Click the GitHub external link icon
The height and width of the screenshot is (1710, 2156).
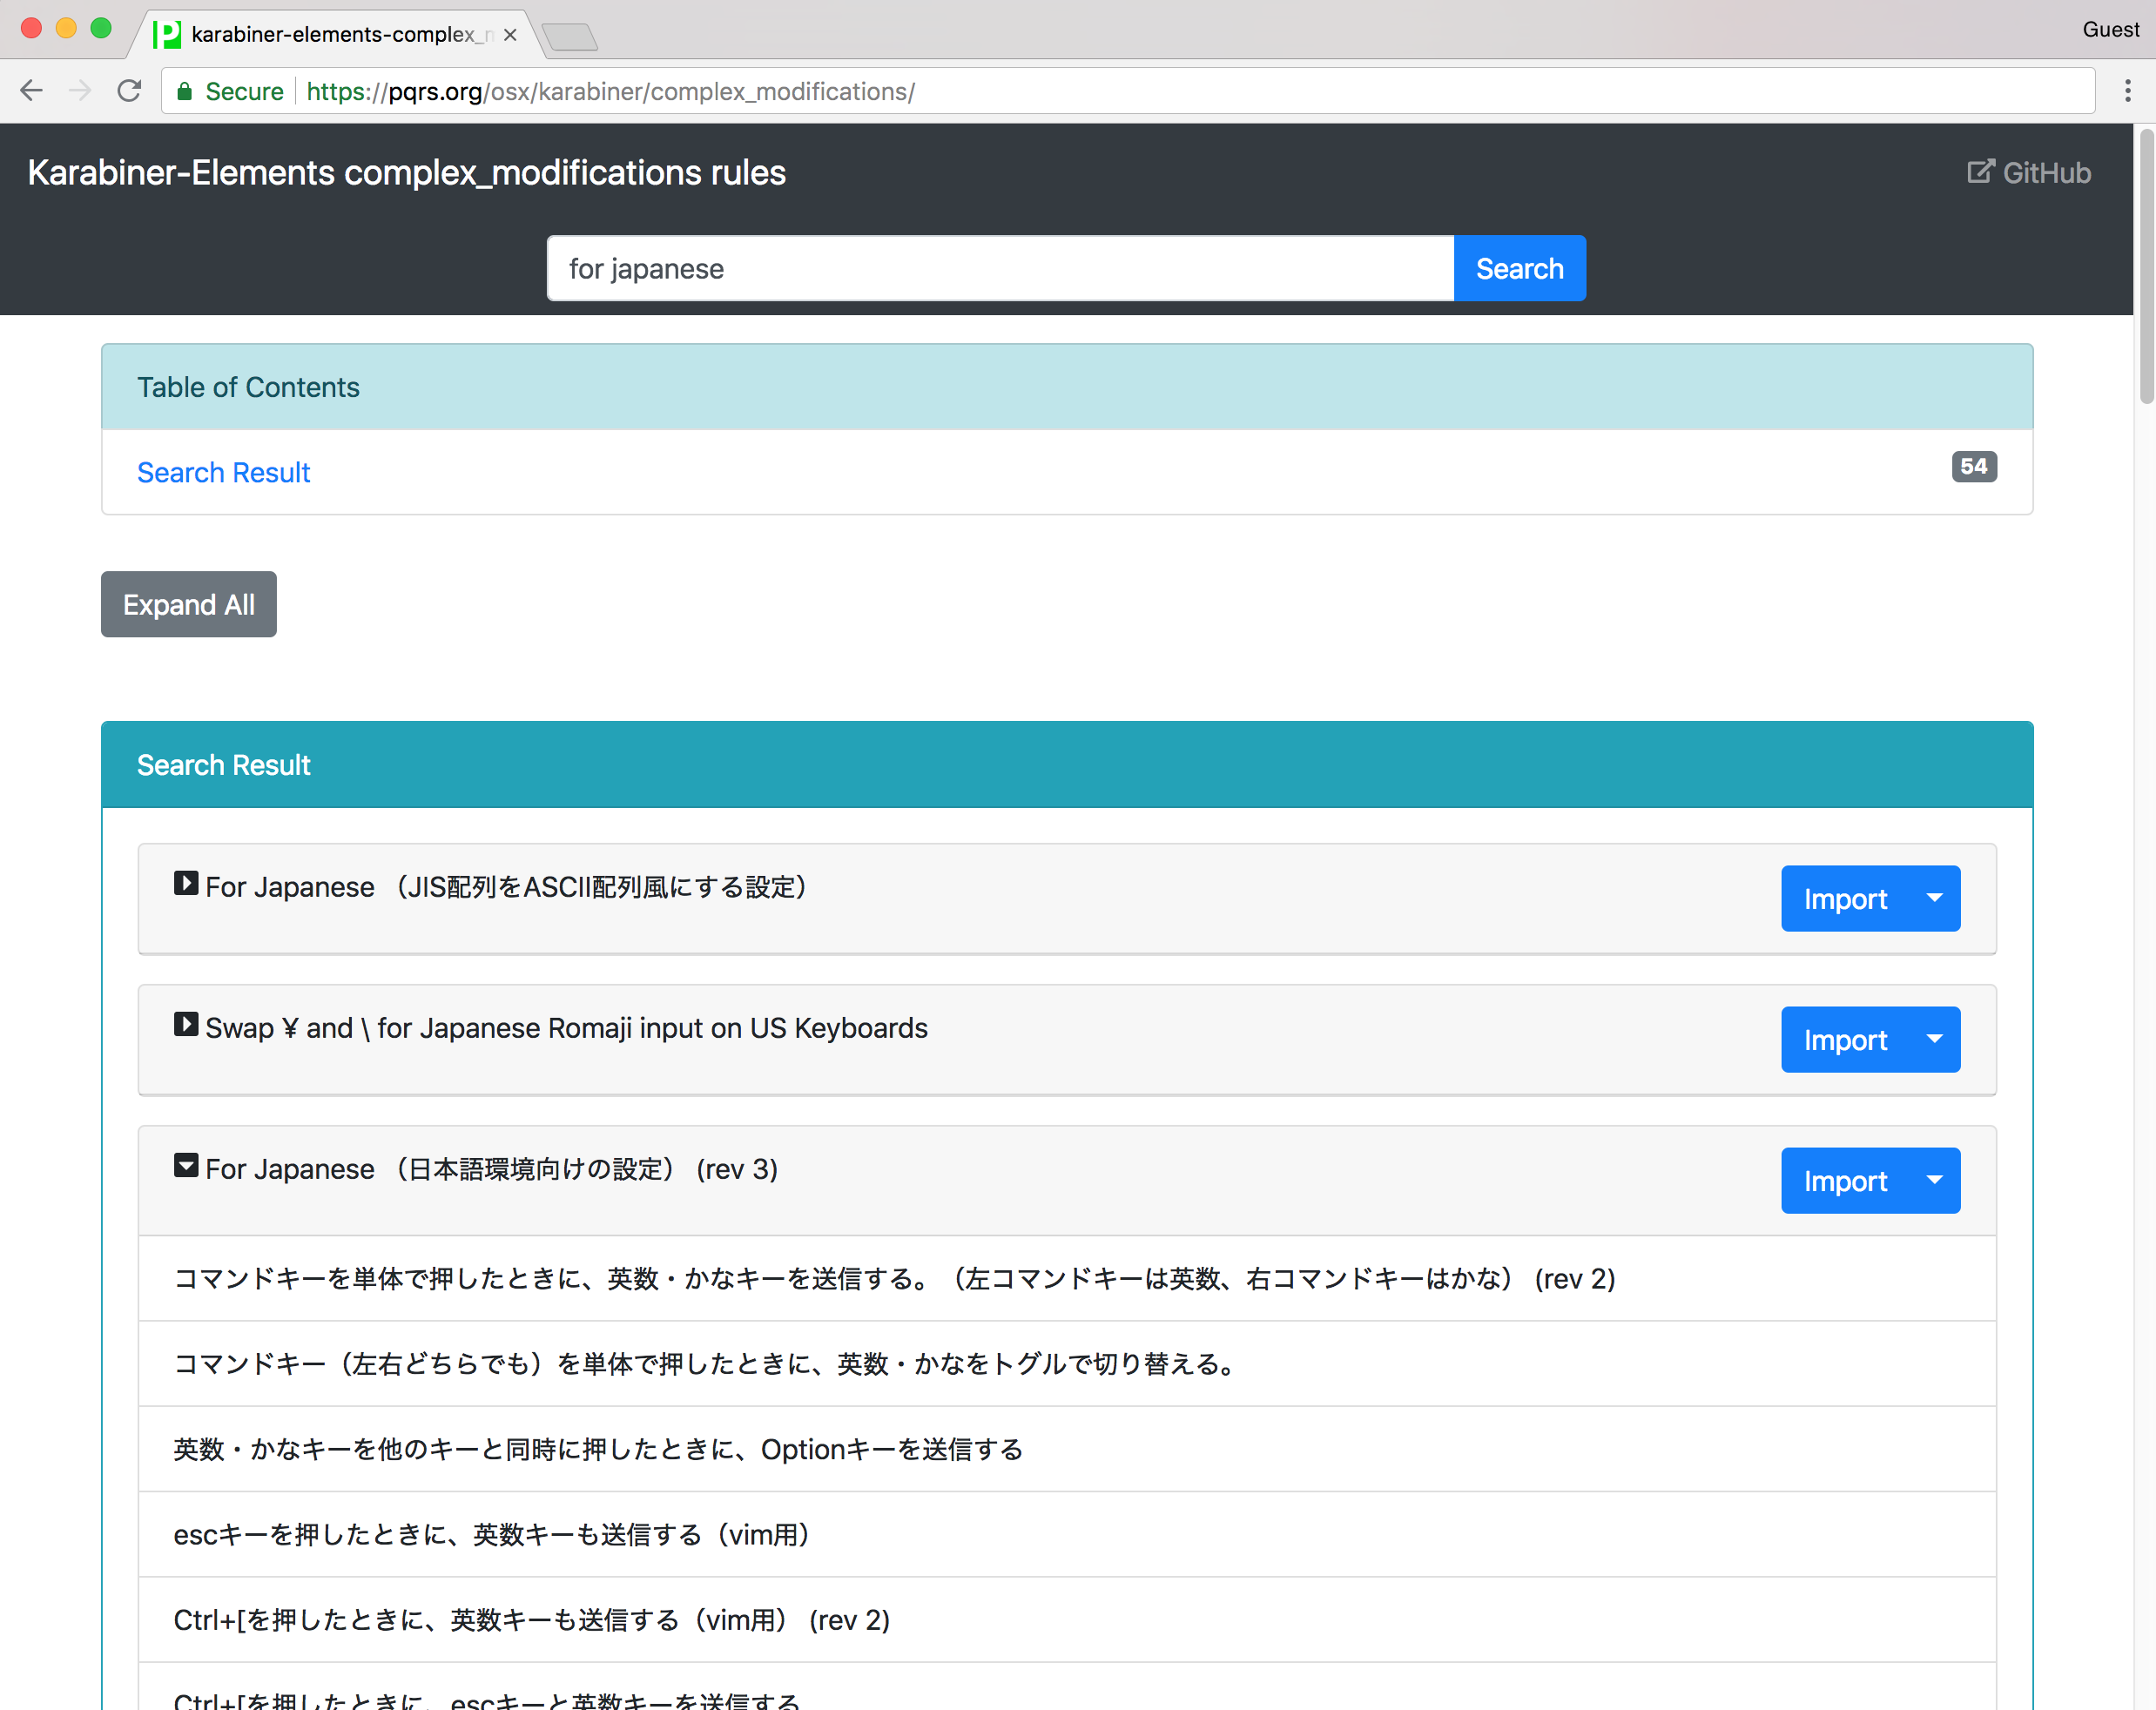tap(1981, 172)
